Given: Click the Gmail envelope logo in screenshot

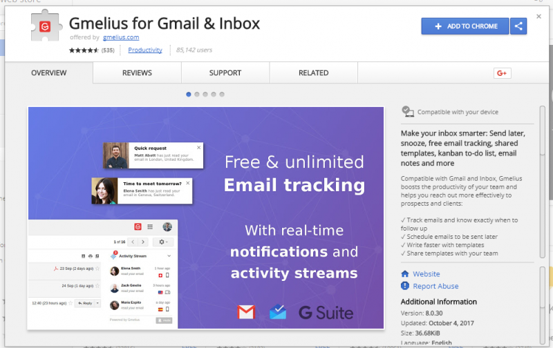Looking at the screenshot, I should click(x=246, y=312).
